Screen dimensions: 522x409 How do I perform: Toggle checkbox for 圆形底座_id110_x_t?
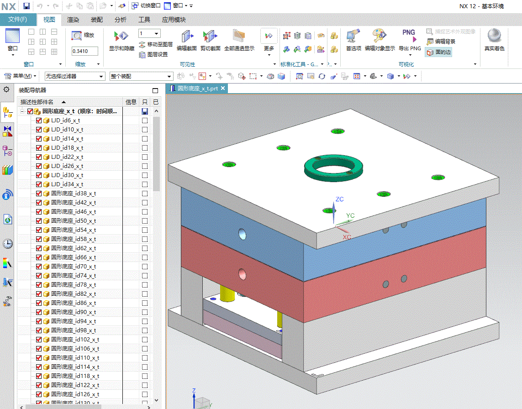[x=39, y=358]
